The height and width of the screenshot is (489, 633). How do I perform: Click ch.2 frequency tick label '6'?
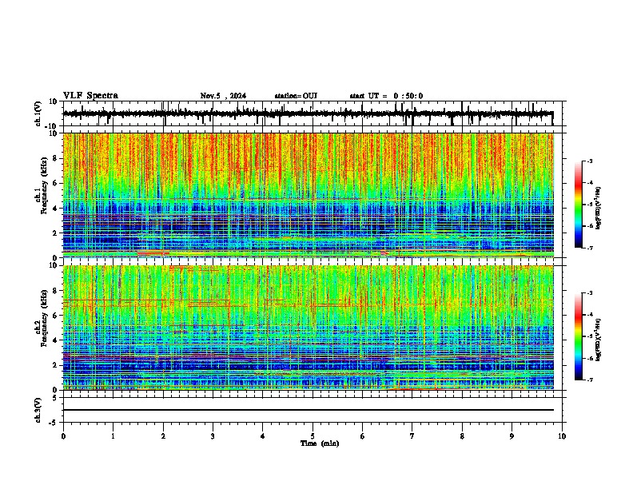pyautogui.click(x=55, y=316)
